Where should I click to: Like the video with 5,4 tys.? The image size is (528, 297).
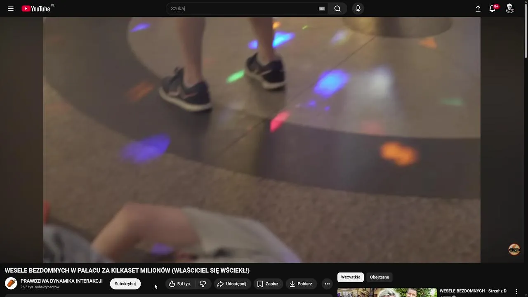180,284
